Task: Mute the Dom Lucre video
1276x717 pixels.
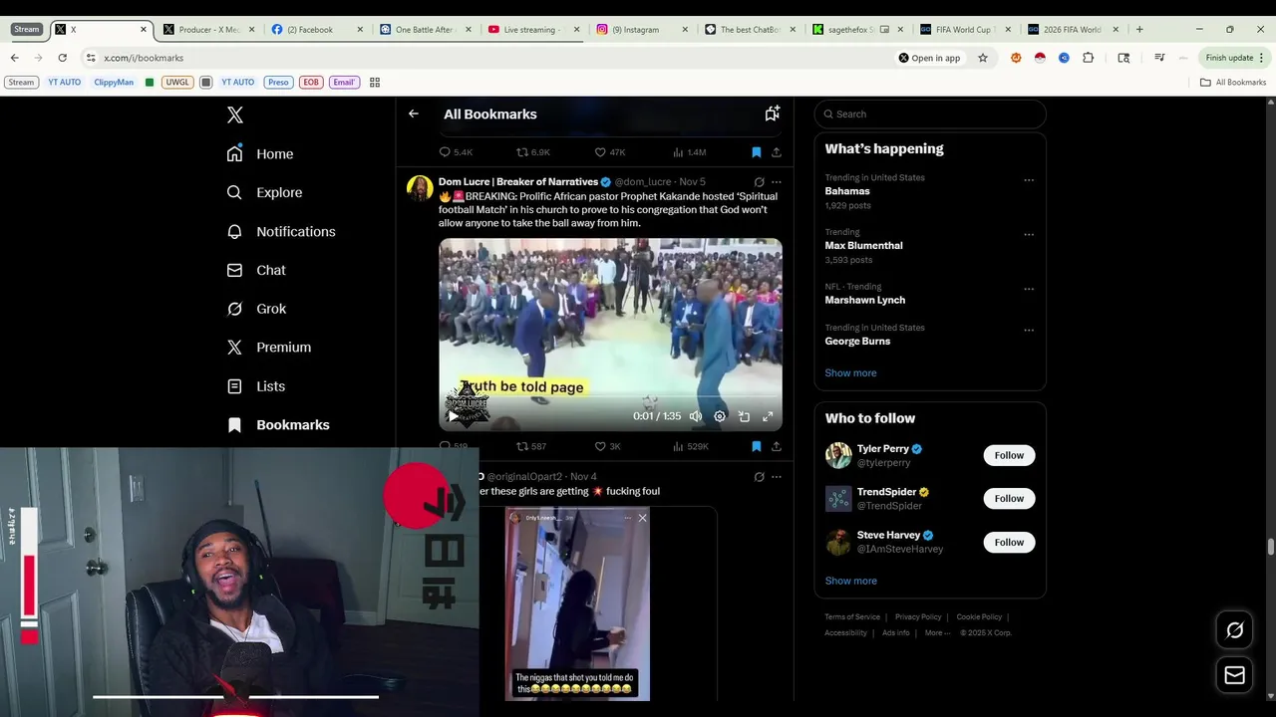Action: point(696,416)
